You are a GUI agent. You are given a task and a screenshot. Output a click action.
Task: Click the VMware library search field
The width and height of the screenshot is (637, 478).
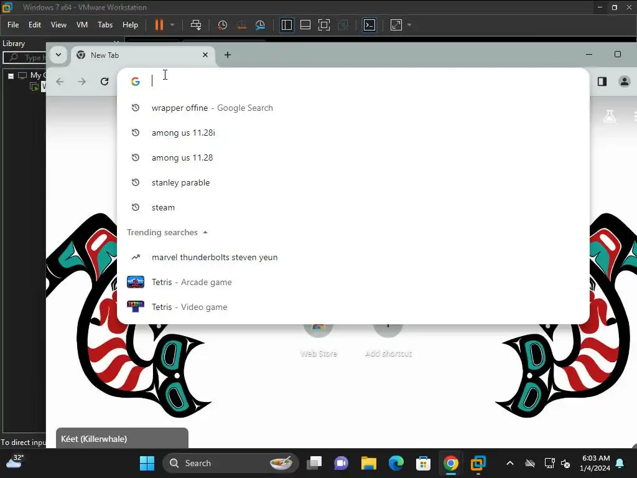click(x=24, y=57)
